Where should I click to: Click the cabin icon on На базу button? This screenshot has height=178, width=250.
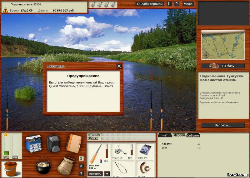pyautogui.click(x=214, y=66)
